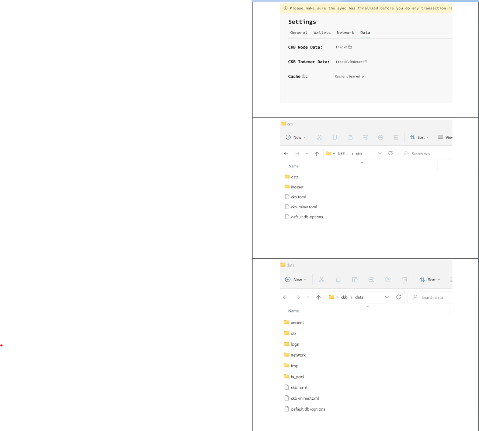
Task: Click ckb breadcrumb in data window address bar
Action: pyautogui.click(x=344, y=297)
